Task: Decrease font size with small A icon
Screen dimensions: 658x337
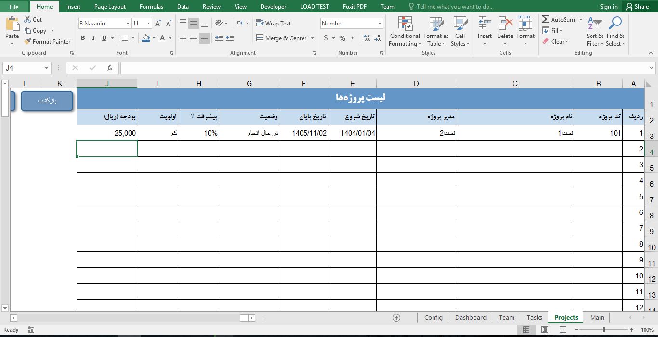Action: 168,24
